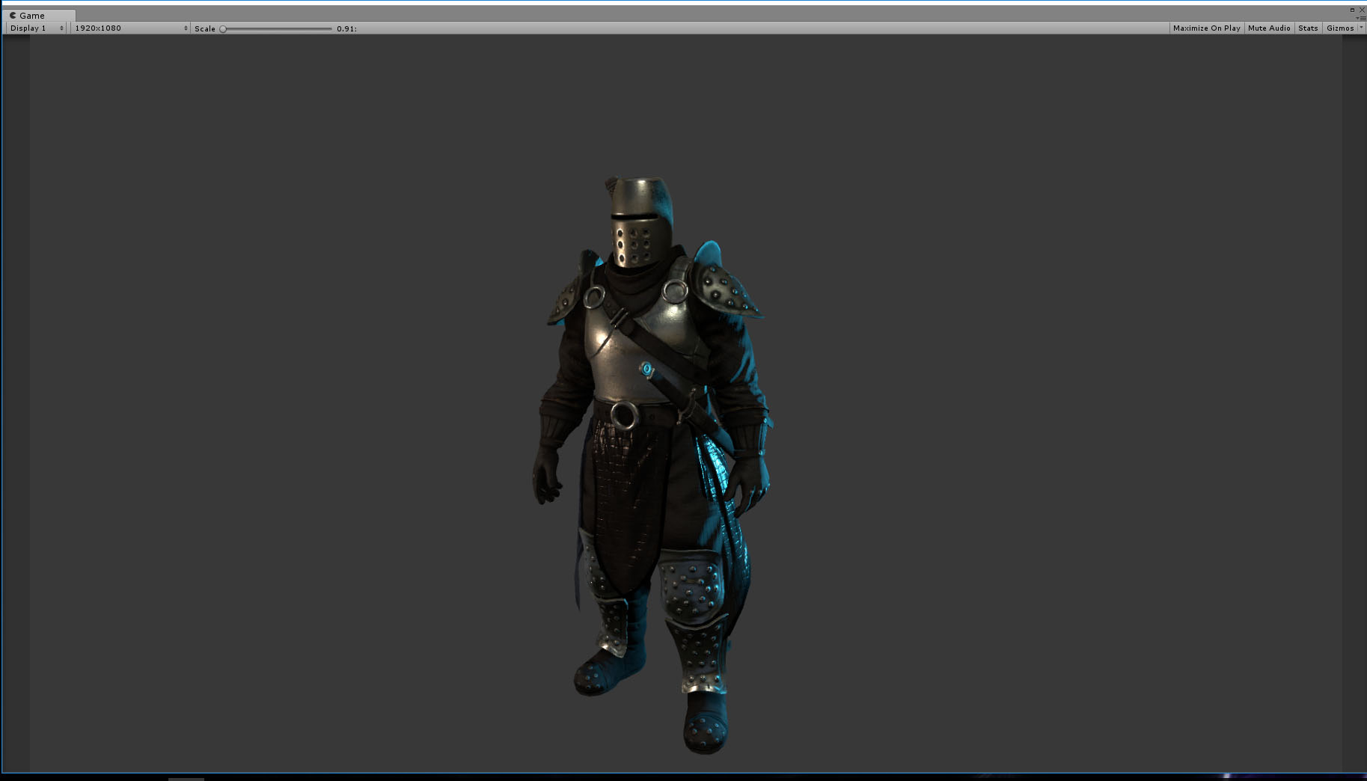Click the Scale slider handle

pos(223,28)
